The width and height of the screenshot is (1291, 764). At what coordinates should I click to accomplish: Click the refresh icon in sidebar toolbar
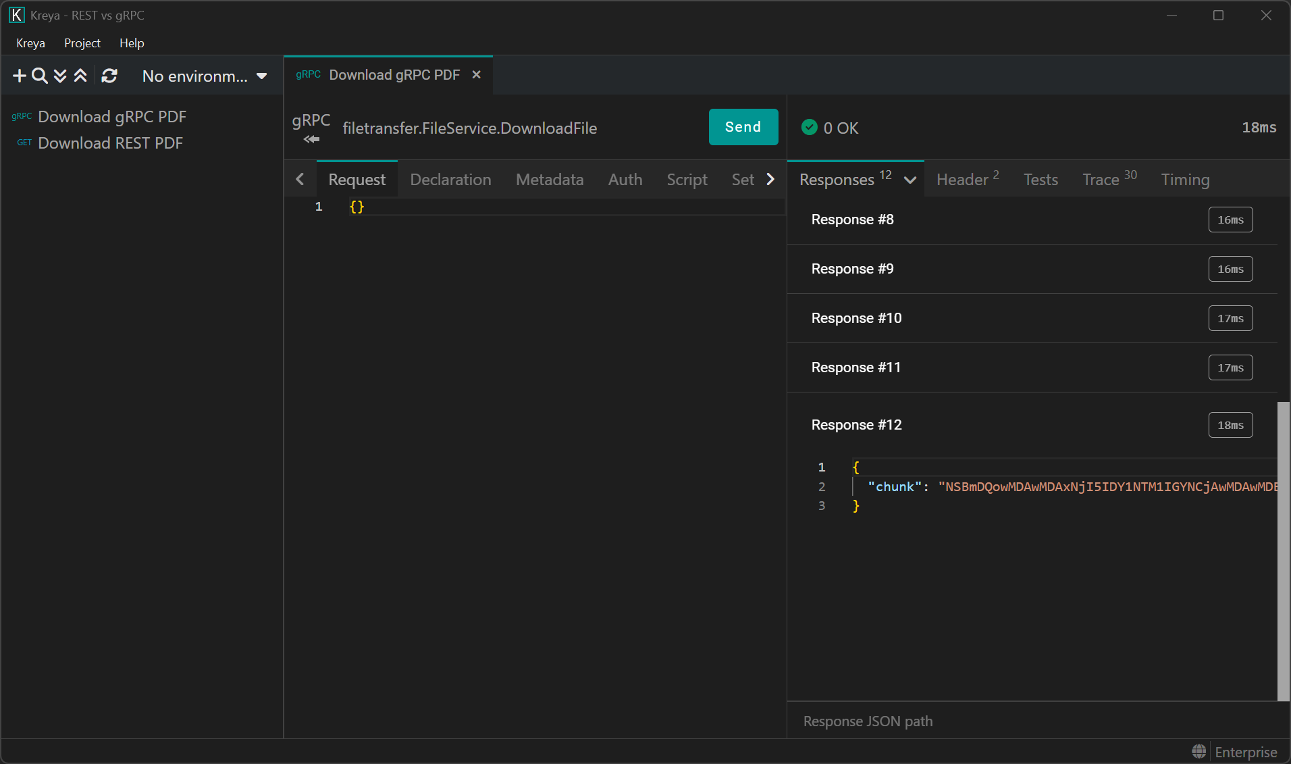tap(109, 76)
